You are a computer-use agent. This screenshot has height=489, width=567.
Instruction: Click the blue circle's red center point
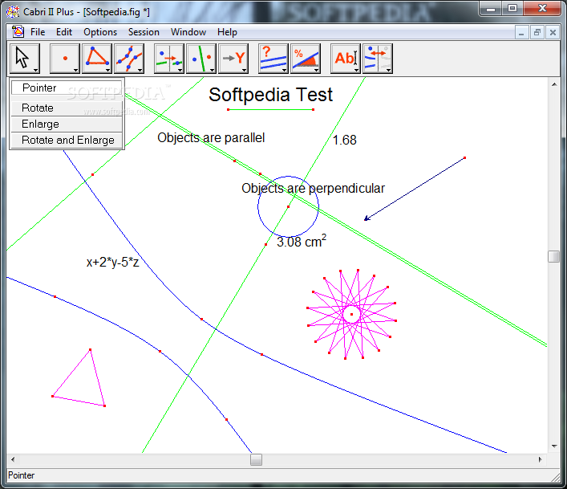tap(288, 206)
